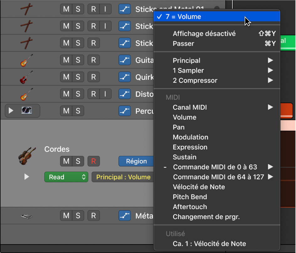Open the Principal : Volume parameter popup

[123, 177]
